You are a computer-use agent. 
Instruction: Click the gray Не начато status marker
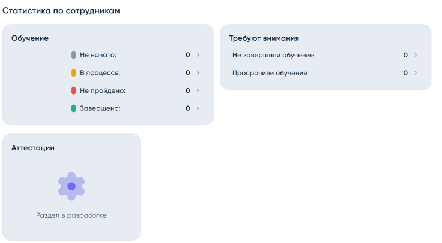73,55
